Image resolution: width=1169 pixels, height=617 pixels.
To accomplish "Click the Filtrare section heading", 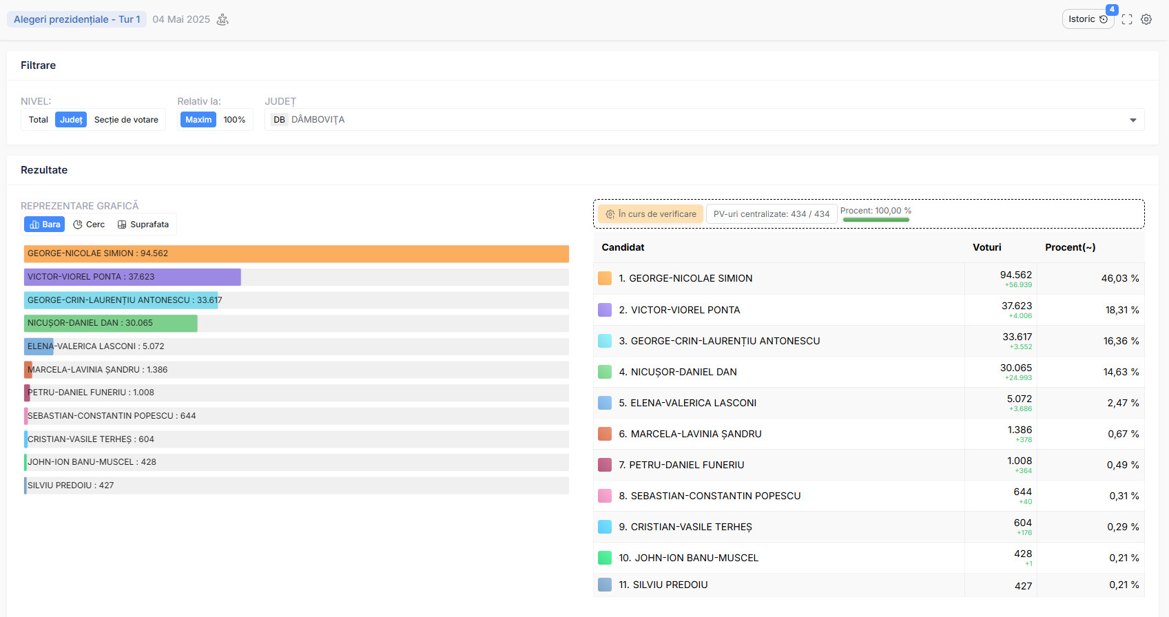I will pos(38,65).
